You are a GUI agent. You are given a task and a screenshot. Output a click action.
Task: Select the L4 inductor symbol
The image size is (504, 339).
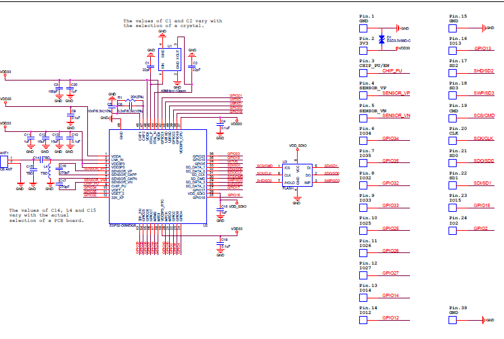(x=49, y=171)
